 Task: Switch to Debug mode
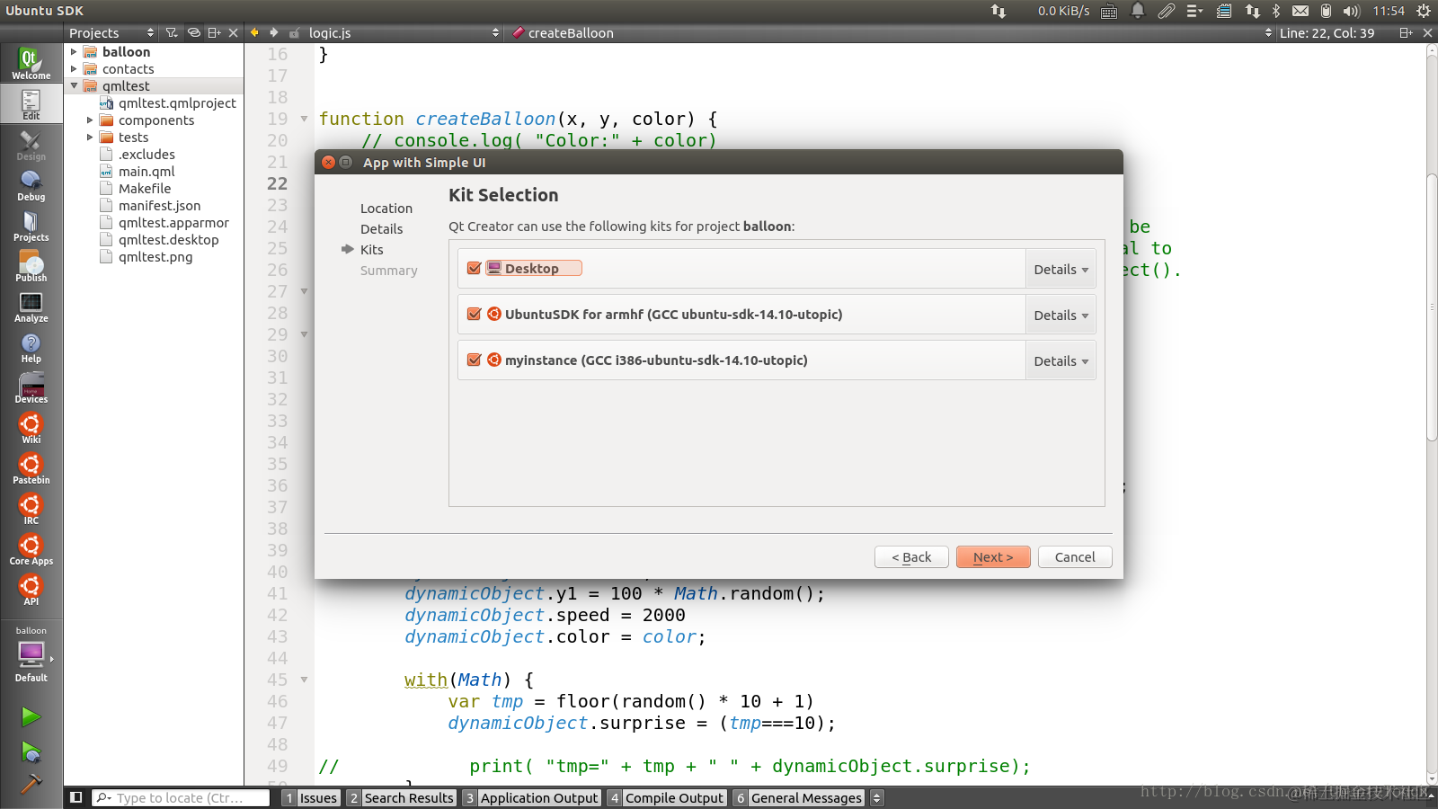pos(31,185)
